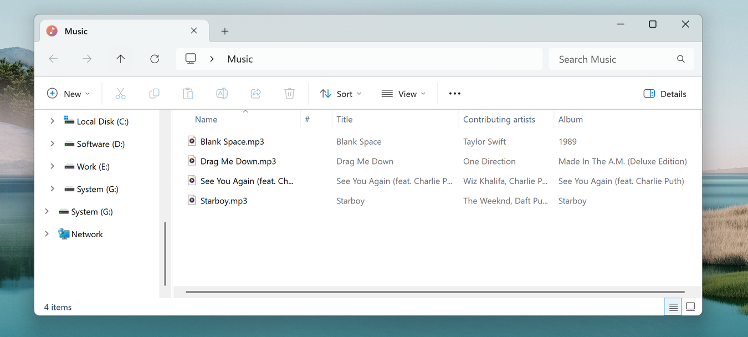Click the Paste icon
Image resolution: width=748 pixels, height=337 pixels.
click(x=188, y=93)
